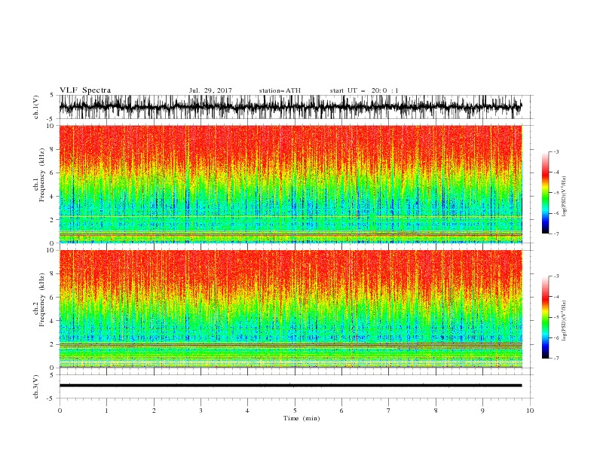Click time axis tick label '9'
Image resolution: width=597 pixels, height=461 pixels.
[482, 411]
